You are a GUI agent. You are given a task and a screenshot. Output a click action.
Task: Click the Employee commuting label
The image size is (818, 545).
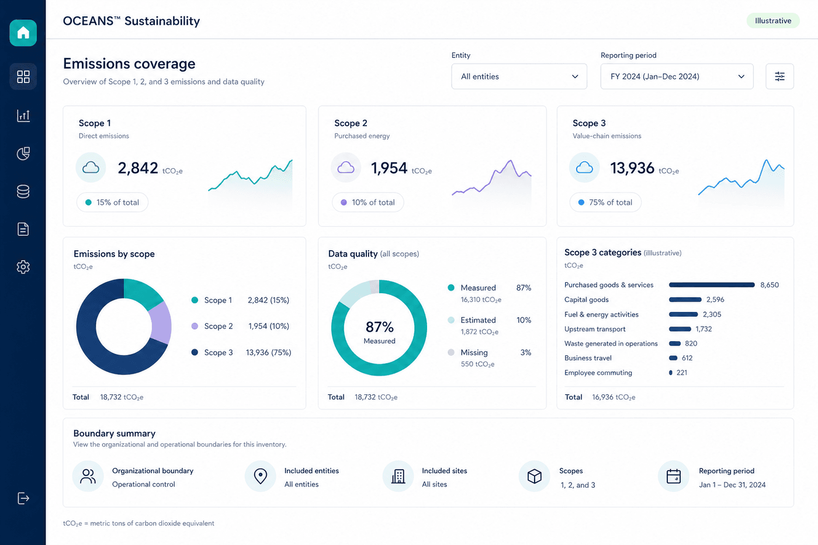pyautogui.click(x=598, y=373)
